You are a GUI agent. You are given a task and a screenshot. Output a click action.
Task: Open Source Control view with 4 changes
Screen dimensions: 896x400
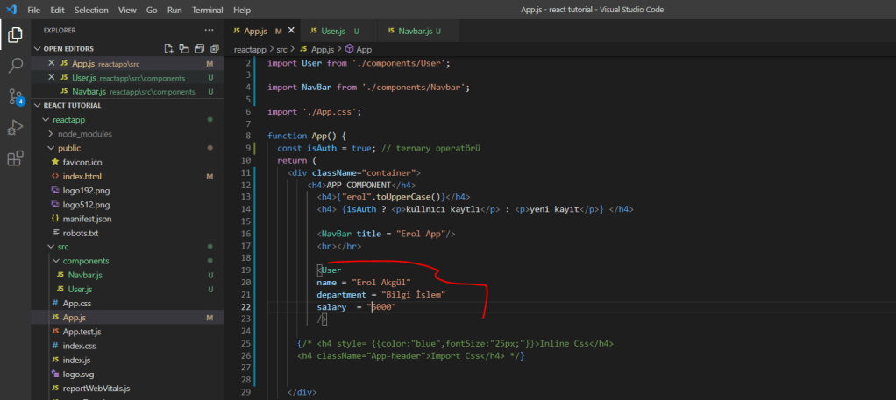click(x=15, y=96)
